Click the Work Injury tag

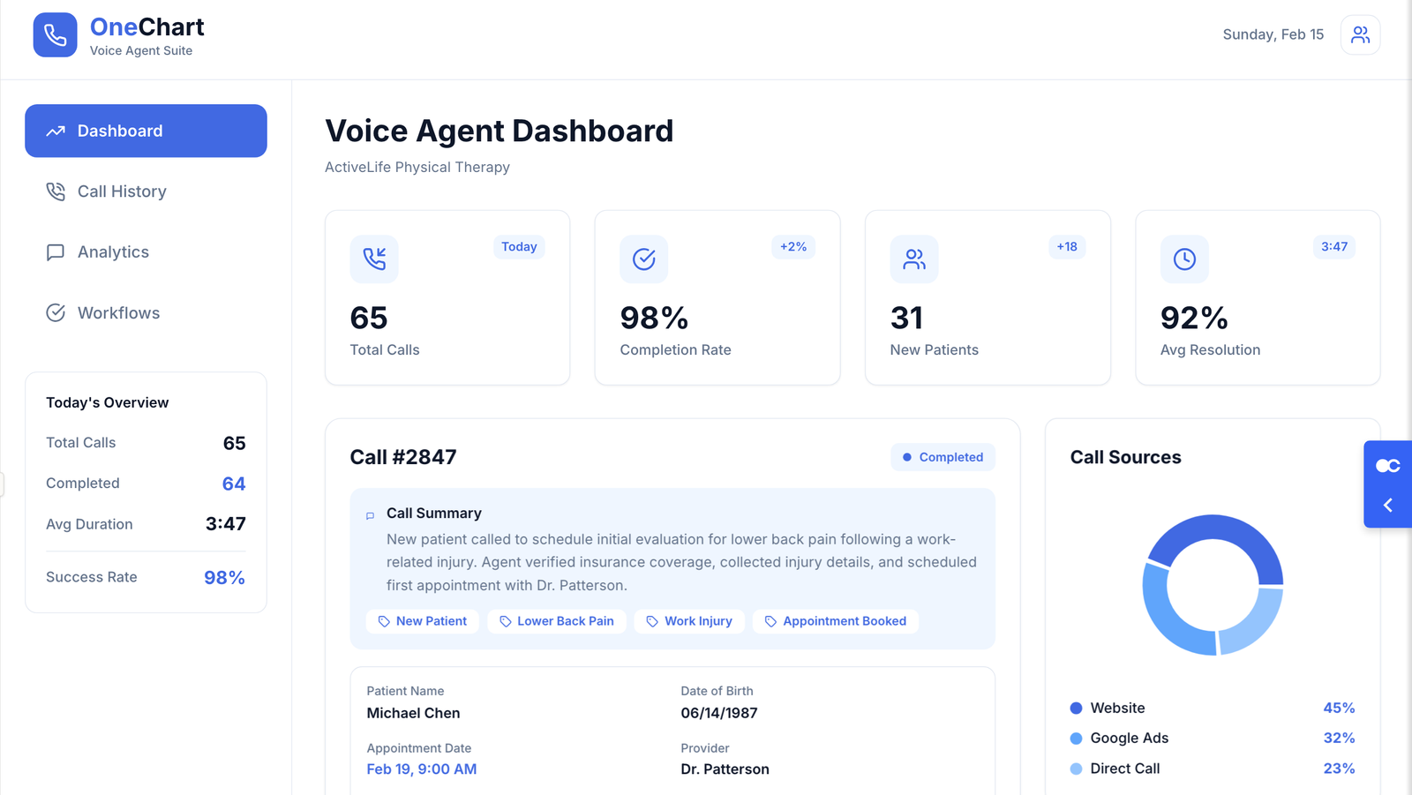[x=689, y=621]
